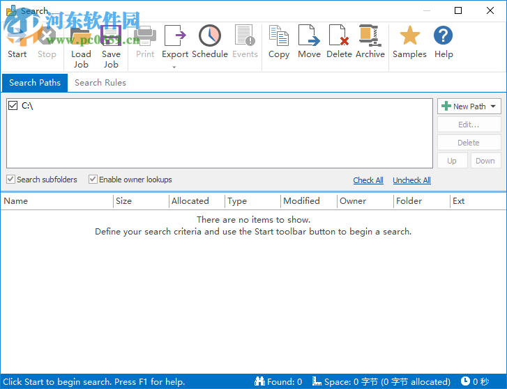Sort by the Owner column header
Viewport: 507px width, 389px height.
[365, 201]
